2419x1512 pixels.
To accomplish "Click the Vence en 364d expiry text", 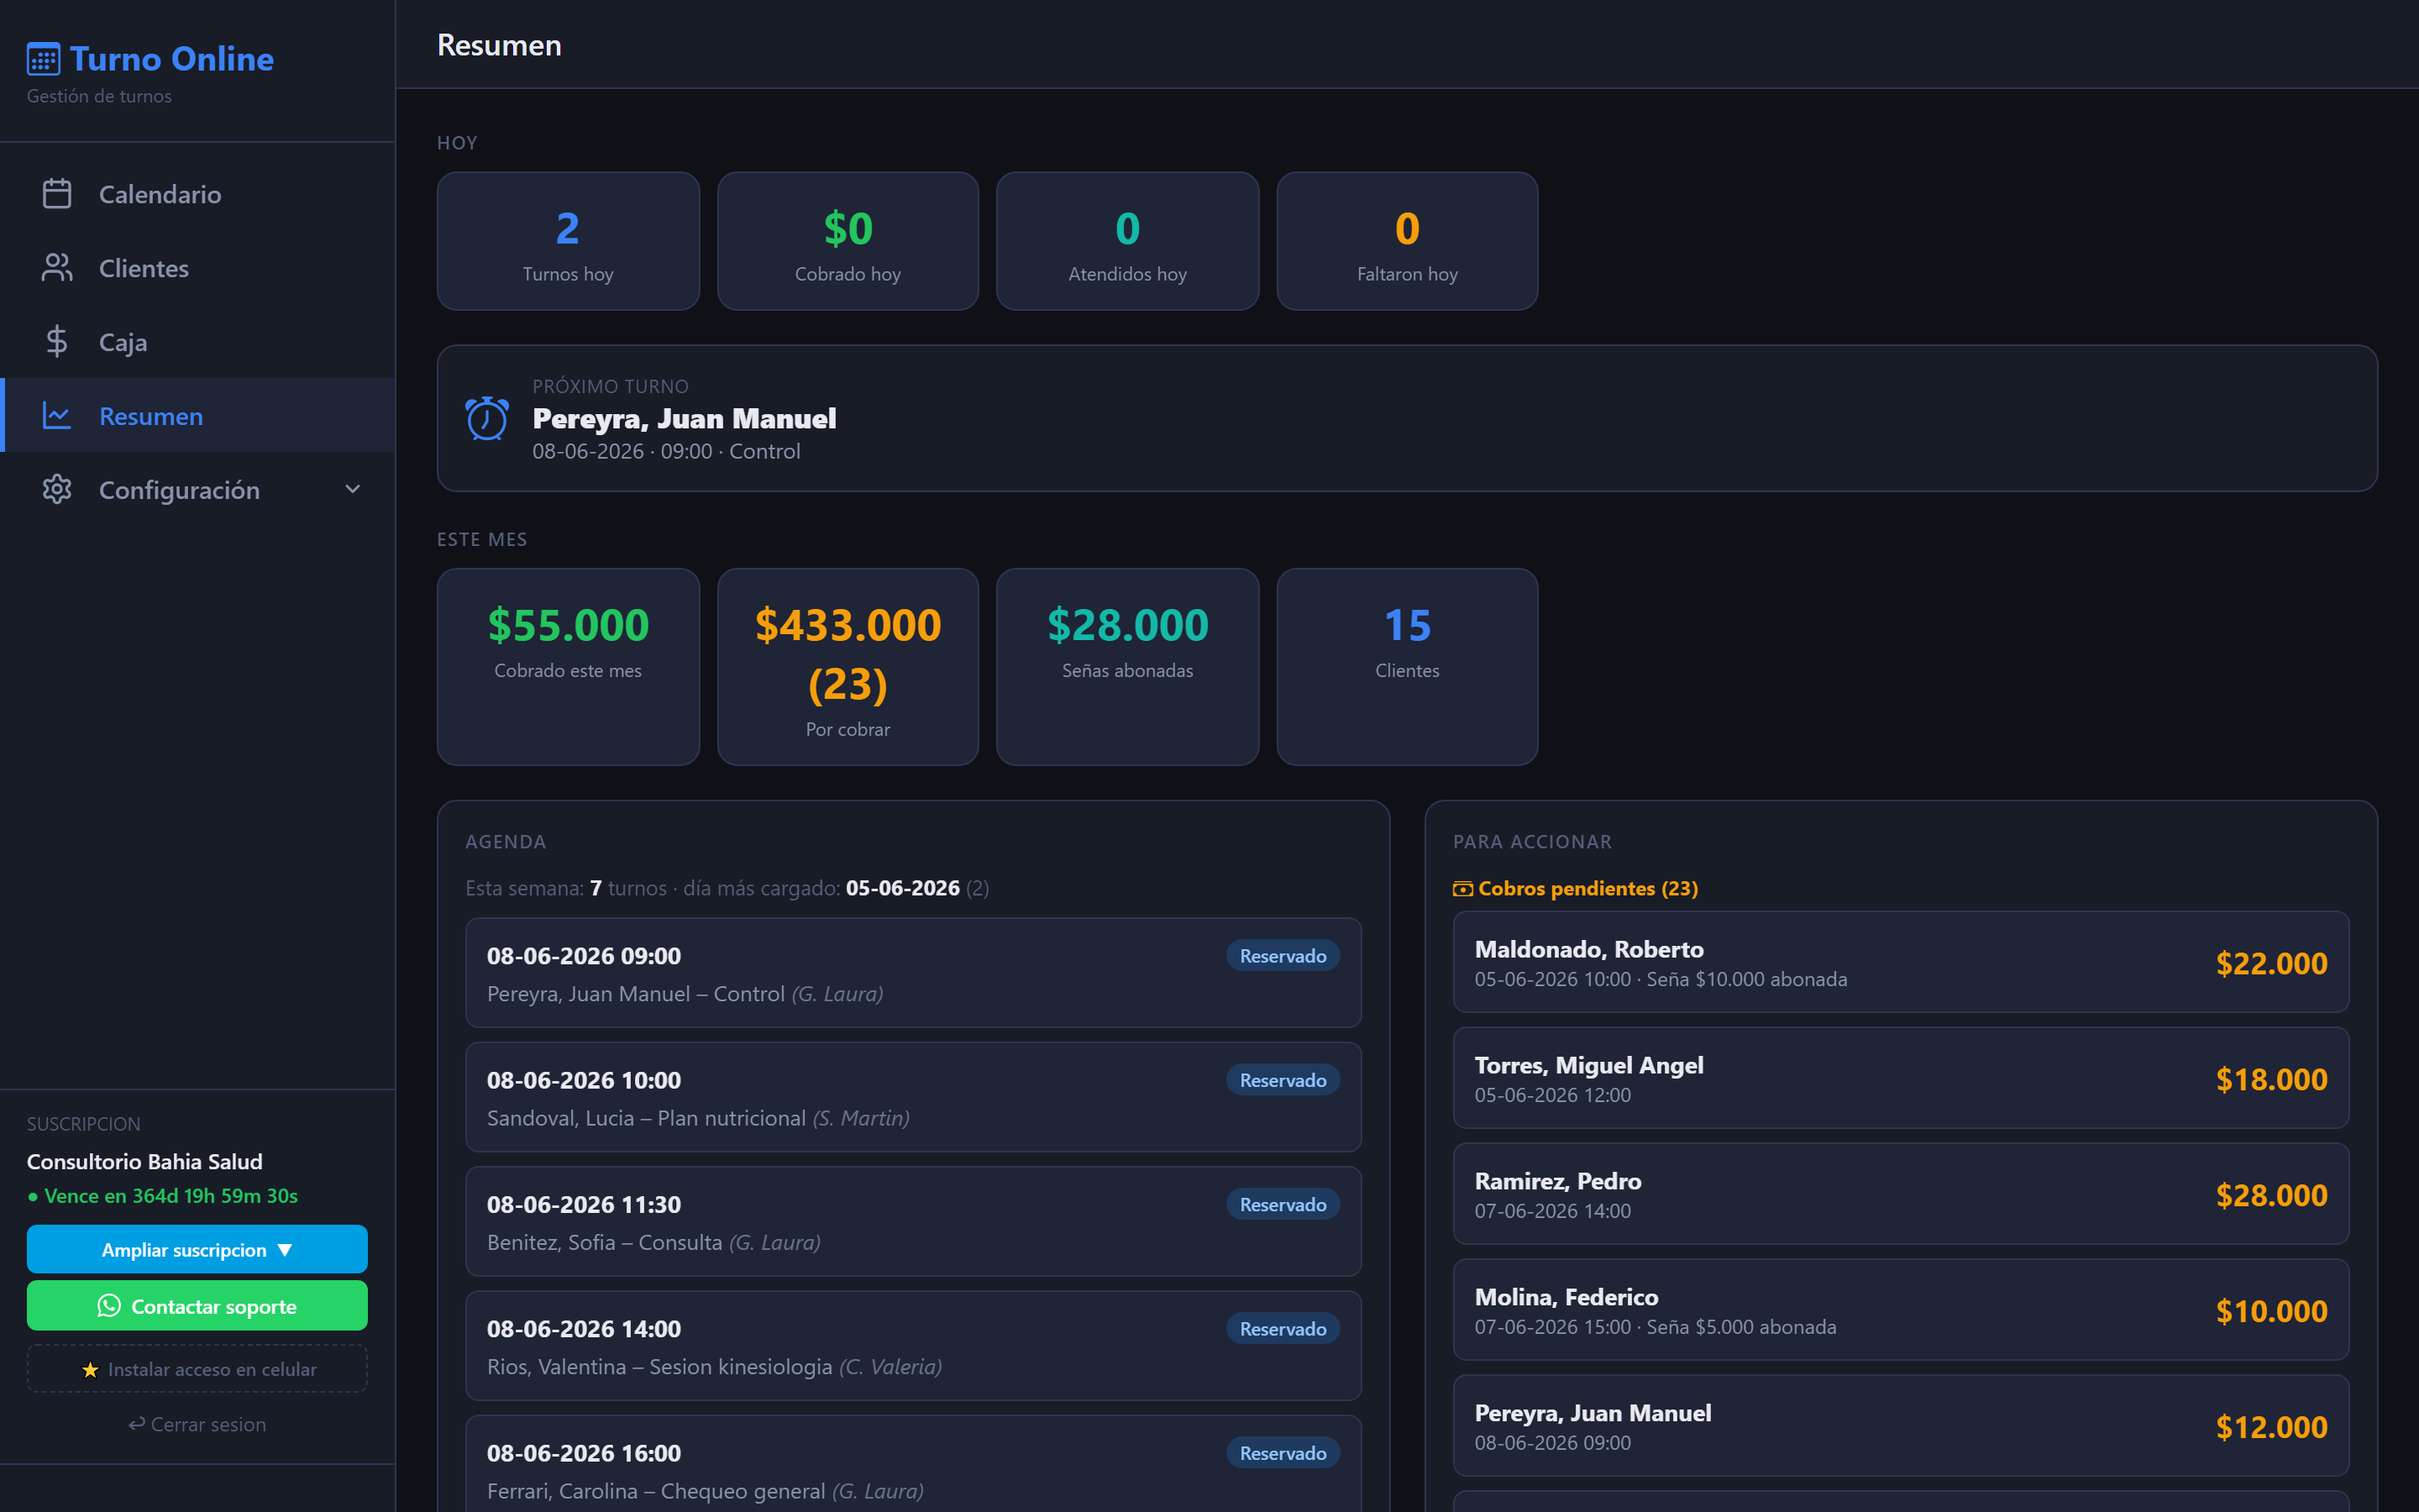I will [x=163, y=1196].
